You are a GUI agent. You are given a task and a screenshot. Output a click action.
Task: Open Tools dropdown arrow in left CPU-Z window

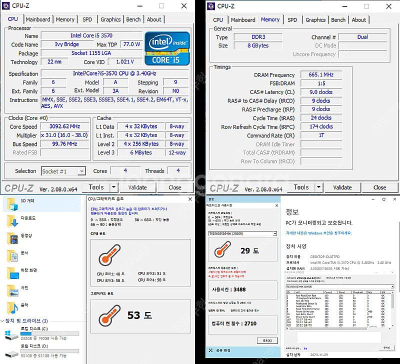coord(114,187)
